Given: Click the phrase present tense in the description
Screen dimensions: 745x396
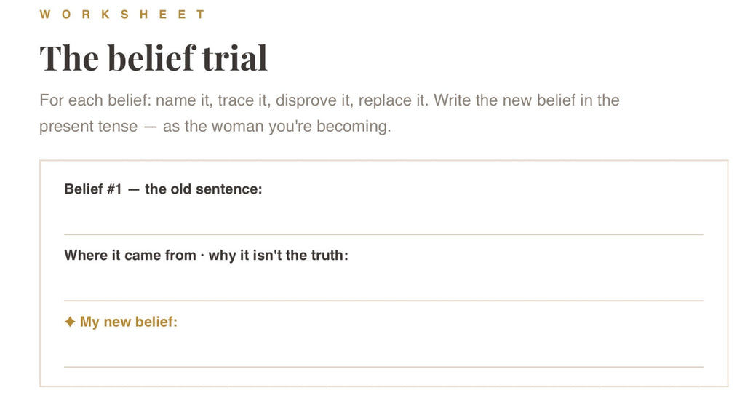Looking at the screenshot, I should coord(88,127).
